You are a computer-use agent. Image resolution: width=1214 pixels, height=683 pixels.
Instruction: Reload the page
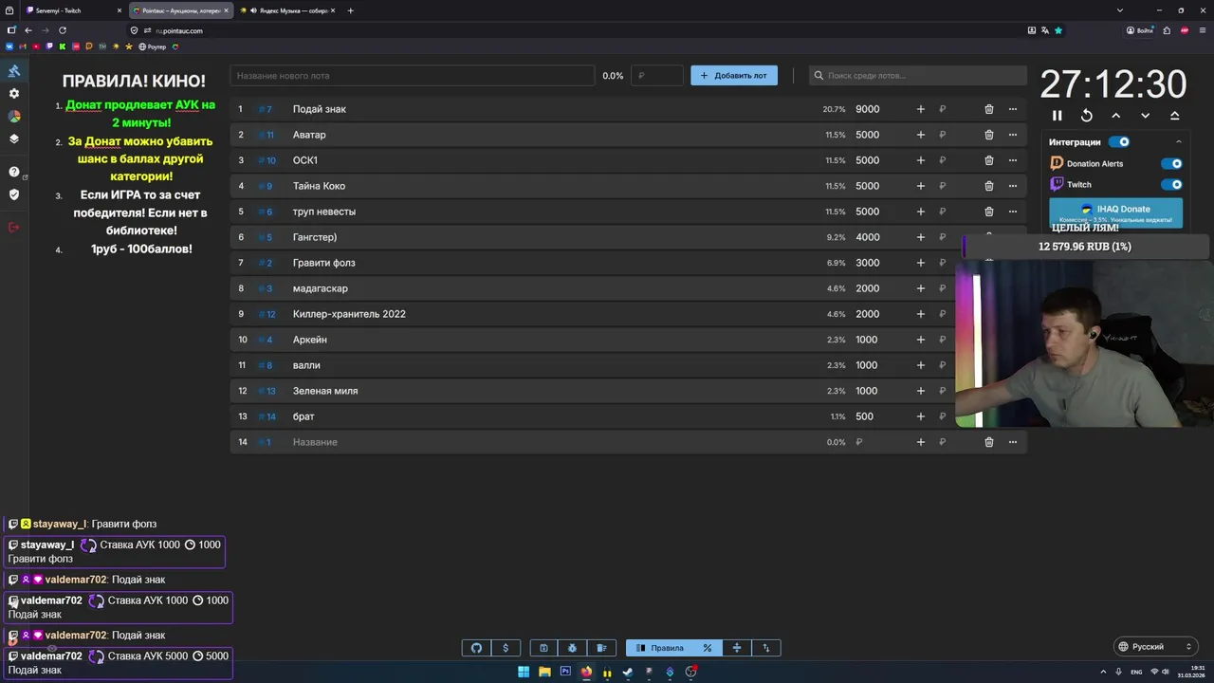point(63,30)
